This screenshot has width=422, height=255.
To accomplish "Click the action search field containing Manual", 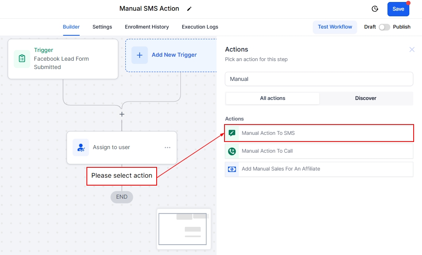I will [x=319, y=79].
